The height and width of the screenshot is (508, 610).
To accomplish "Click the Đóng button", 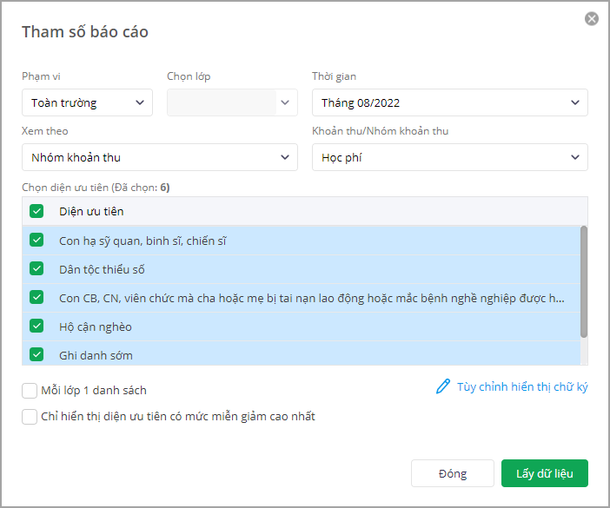I will [453, 473].
